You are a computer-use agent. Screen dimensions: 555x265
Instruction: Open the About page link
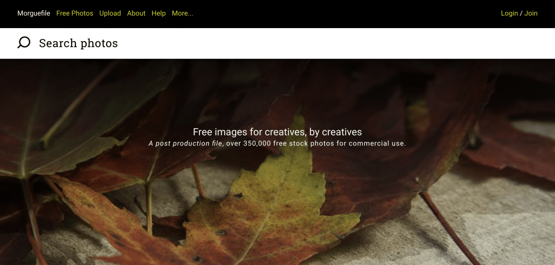[x=136, y=14]
